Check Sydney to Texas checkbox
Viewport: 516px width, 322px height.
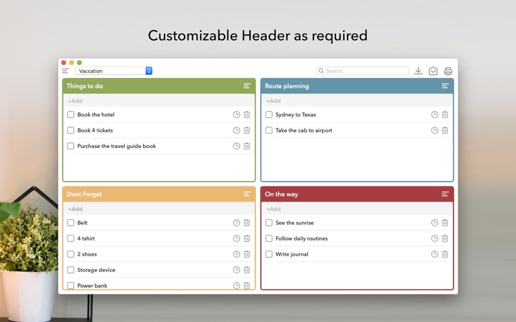[x=269, y=115]
